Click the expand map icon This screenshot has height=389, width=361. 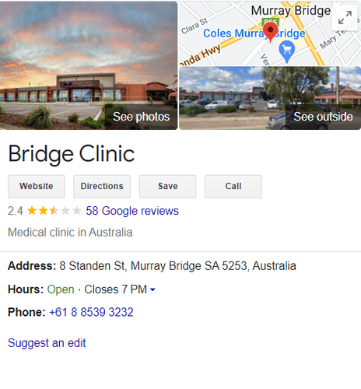point(345,18)
